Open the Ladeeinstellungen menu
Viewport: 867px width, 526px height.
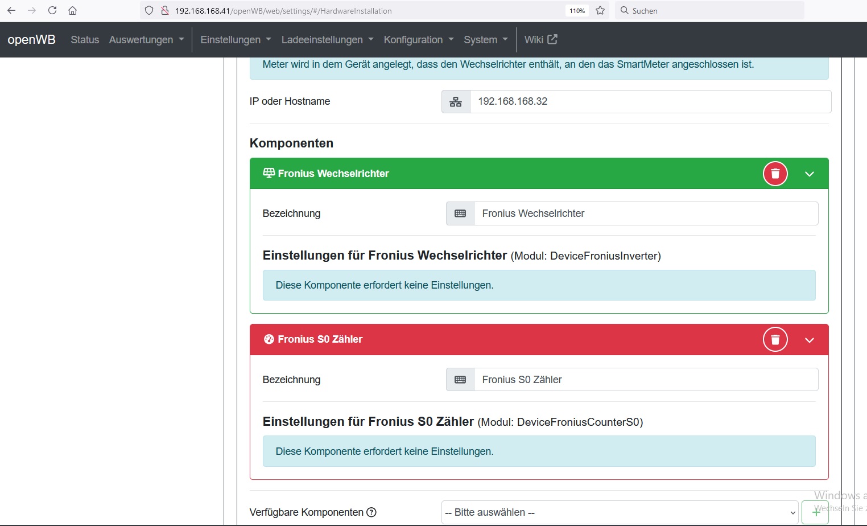(x=327, y=39)
